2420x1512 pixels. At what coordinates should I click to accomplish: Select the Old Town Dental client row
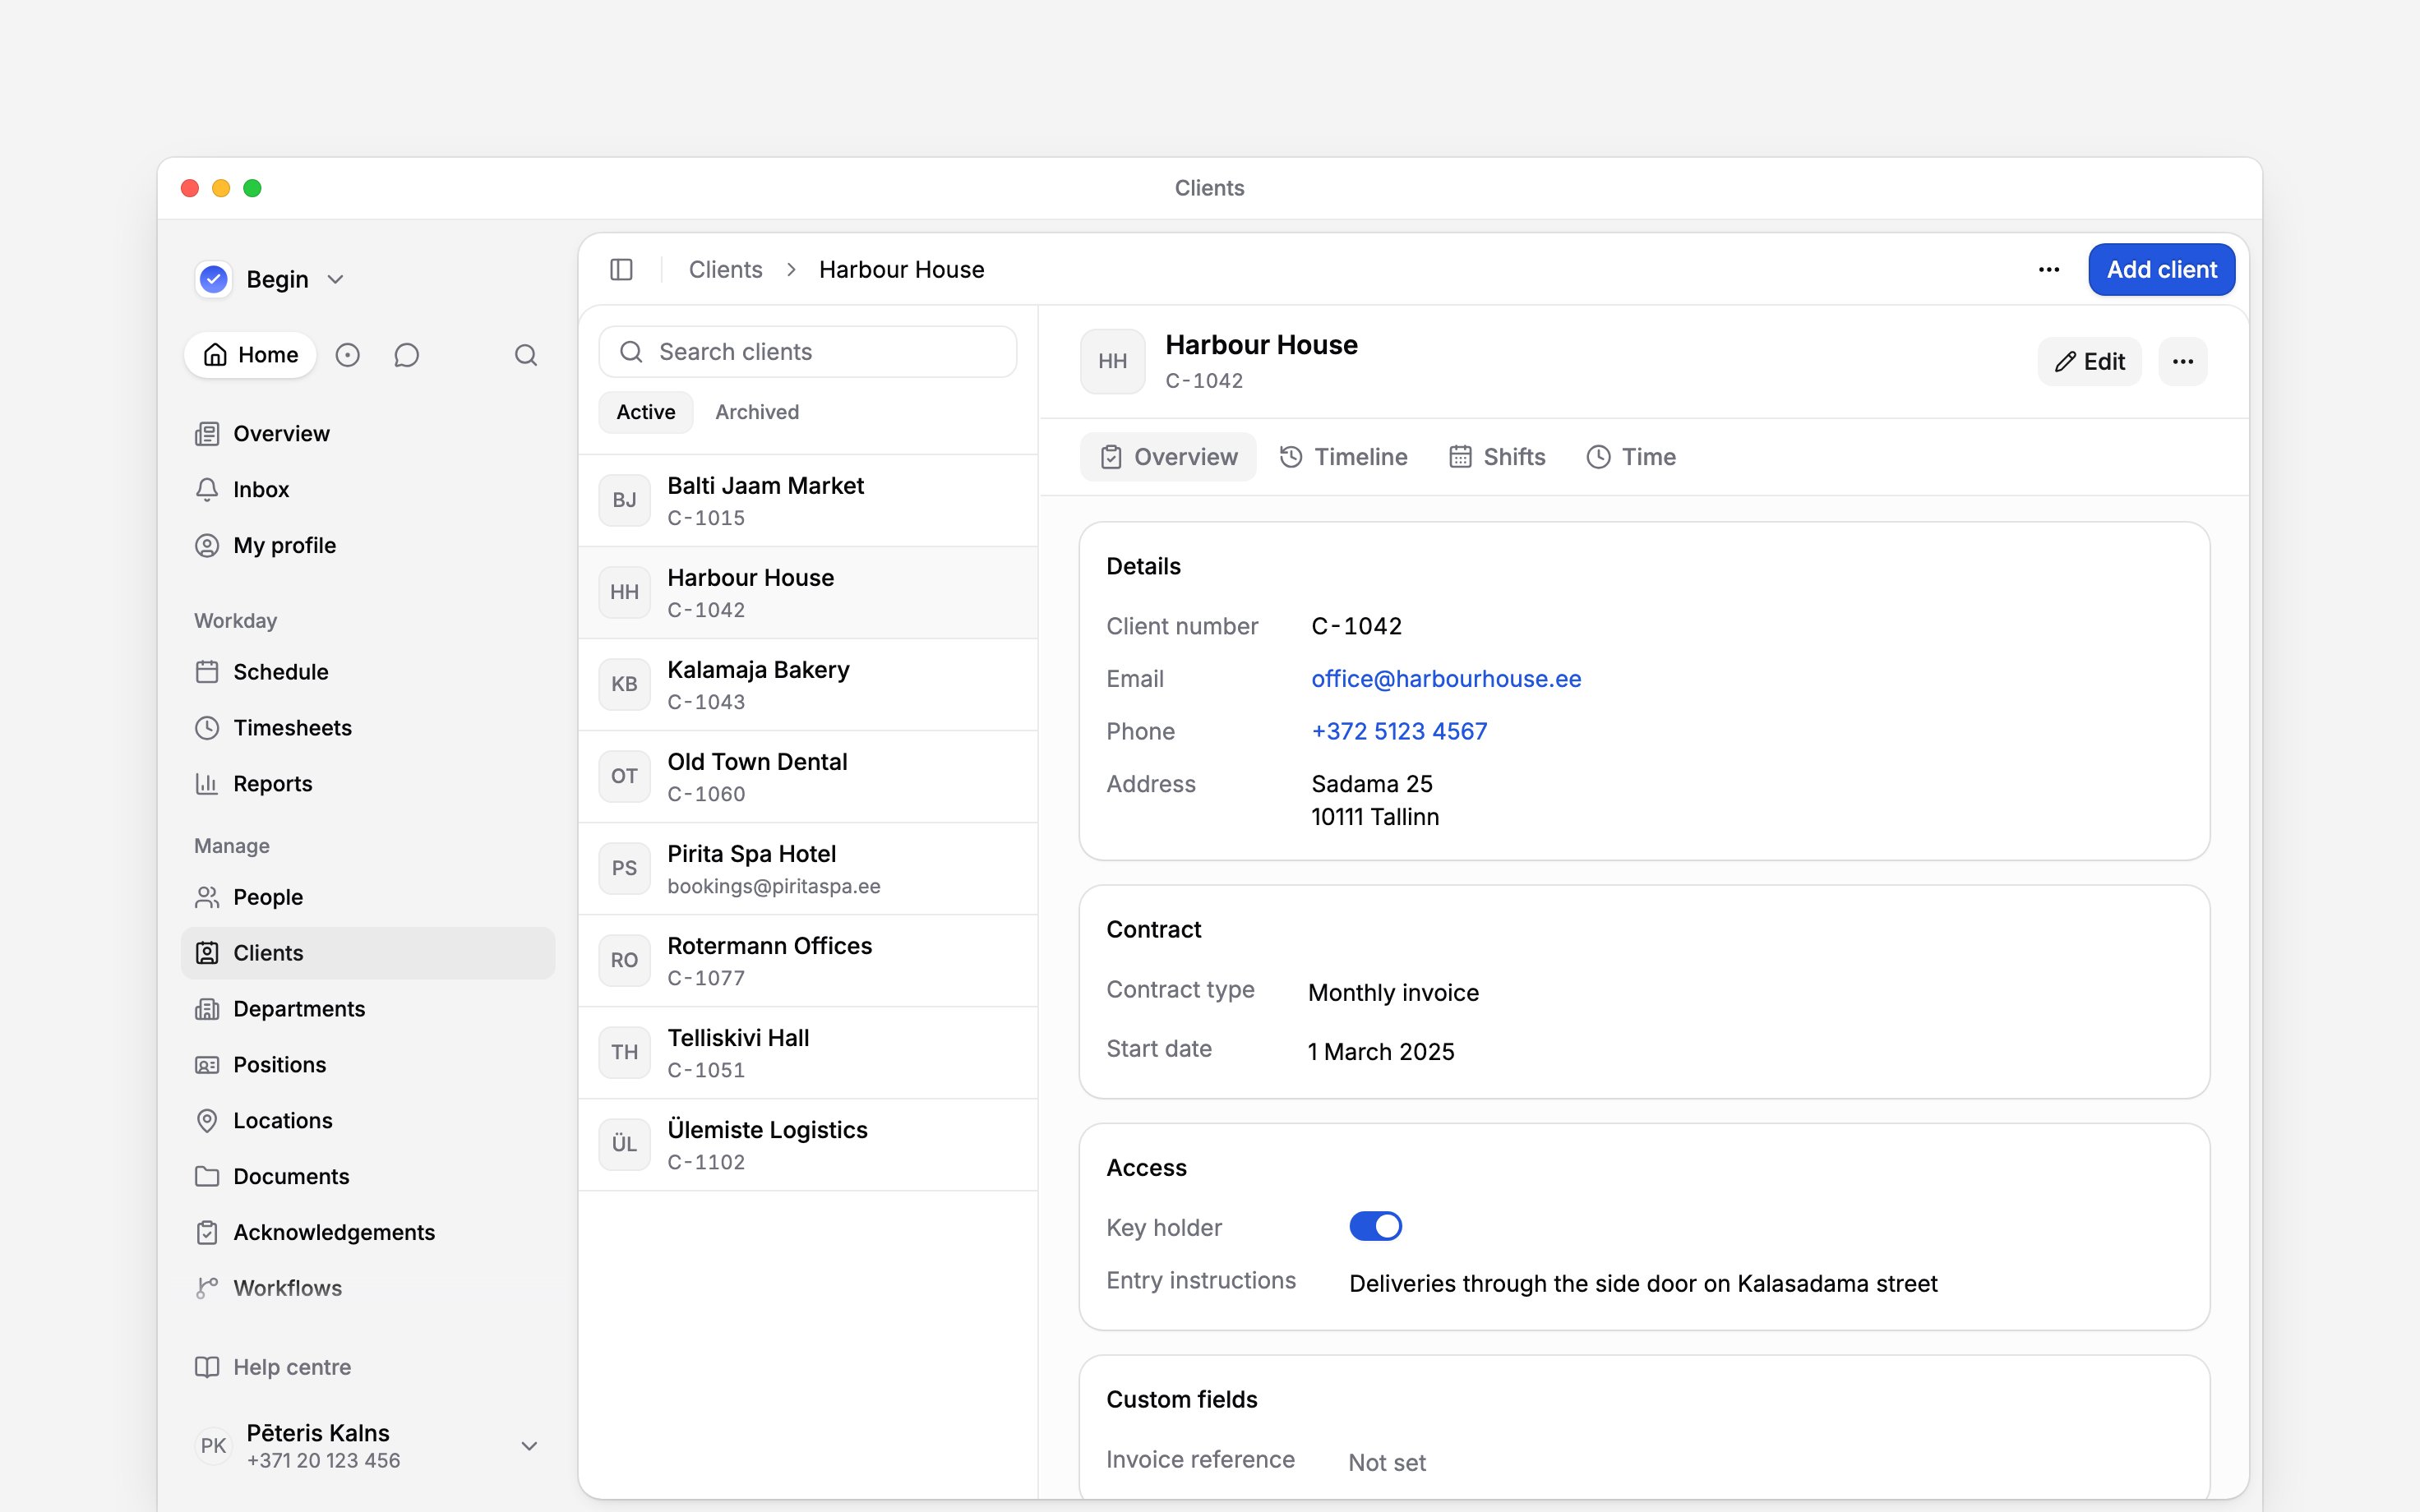(808, 777)
